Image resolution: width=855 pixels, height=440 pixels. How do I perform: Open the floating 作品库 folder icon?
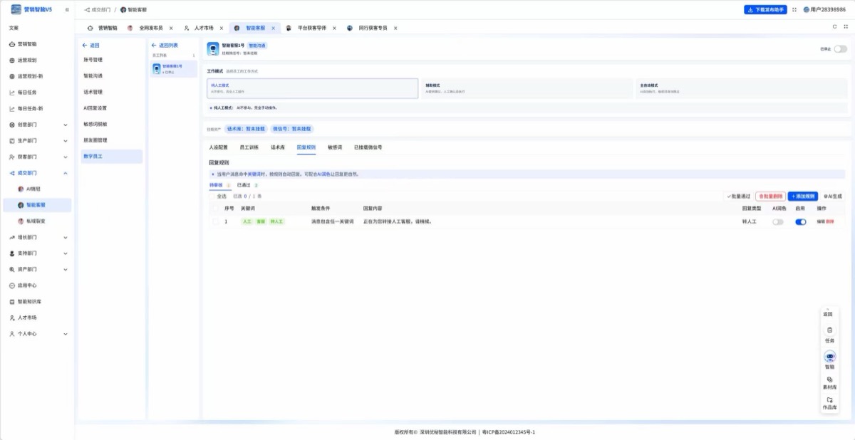(829, 400)
